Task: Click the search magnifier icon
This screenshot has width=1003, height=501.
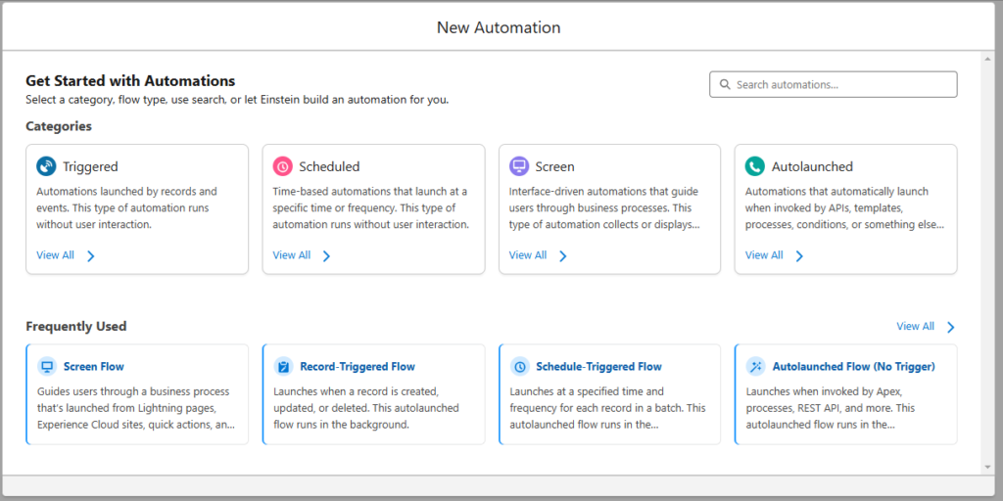Action: click(x=725, y=84)
